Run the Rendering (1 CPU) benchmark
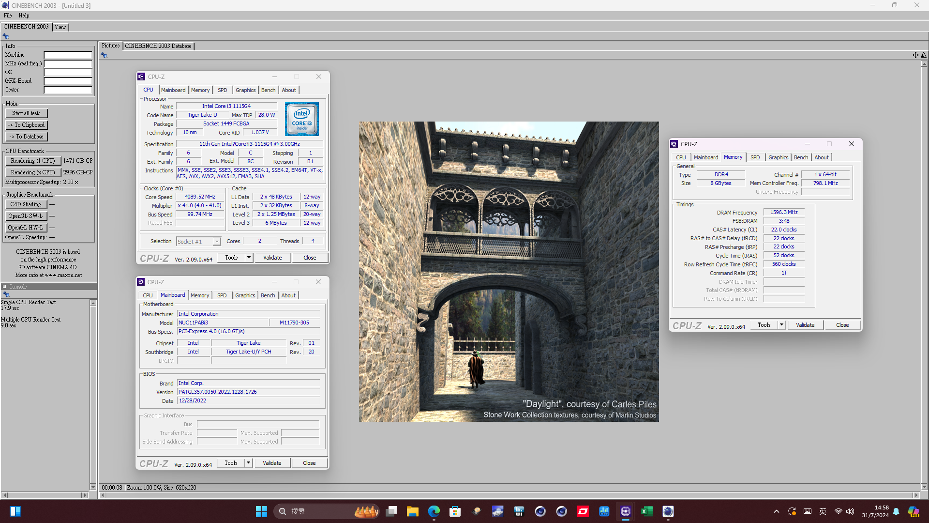Screen dimensions: 929x523 [x=33, y=161]
